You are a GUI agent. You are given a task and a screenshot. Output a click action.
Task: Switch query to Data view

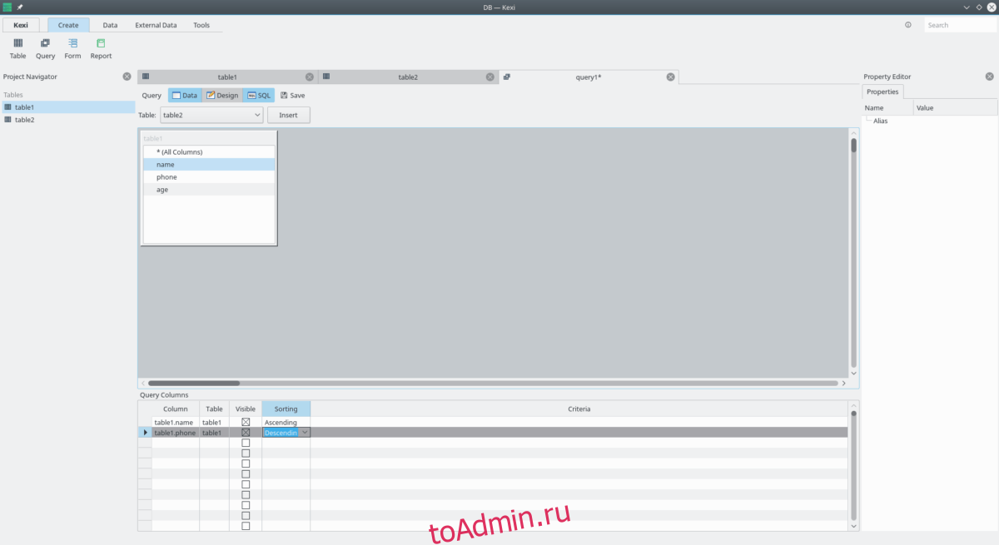pos(185,95)
